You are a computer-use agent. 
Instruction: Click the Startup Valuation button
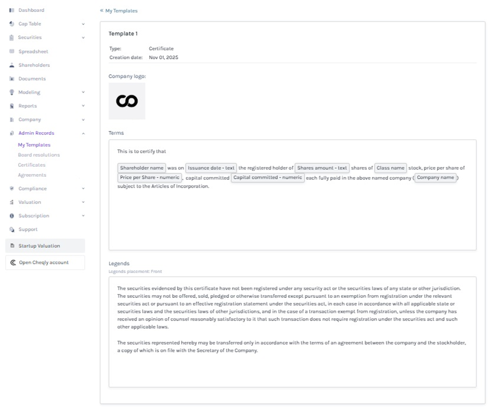tap(45, 246)
